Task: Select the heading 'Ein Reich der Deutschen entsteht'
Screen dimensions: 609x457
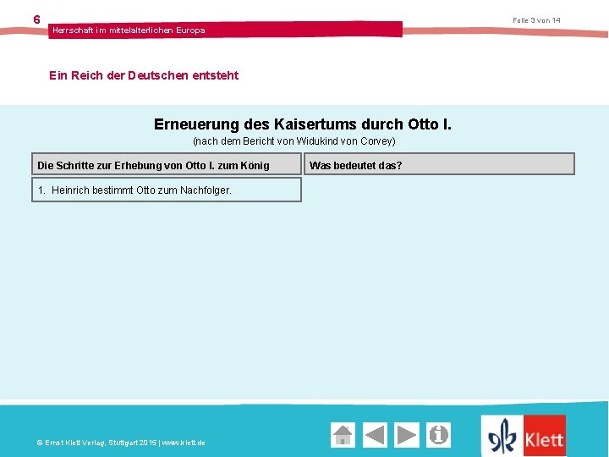Action: coord(144,75)
